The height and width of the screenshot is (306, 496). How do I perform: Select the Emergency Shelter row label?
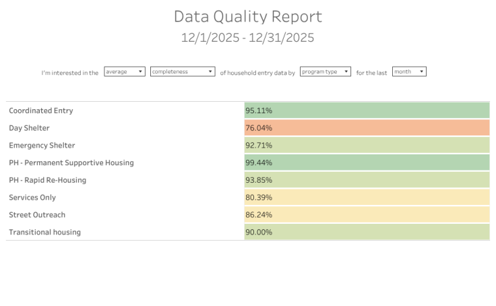(x=42, y=146)
